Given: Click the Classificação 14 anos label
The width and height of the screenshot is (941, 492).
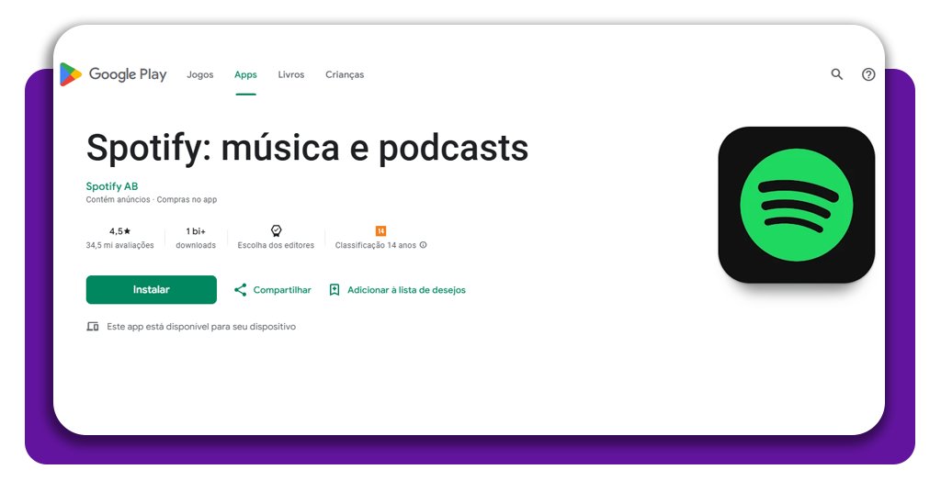Looking at the screenshot, I should tap(376, 245).
